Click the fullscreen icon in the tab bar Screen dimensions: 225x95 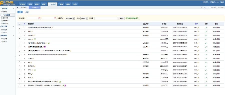pos(208,7)
